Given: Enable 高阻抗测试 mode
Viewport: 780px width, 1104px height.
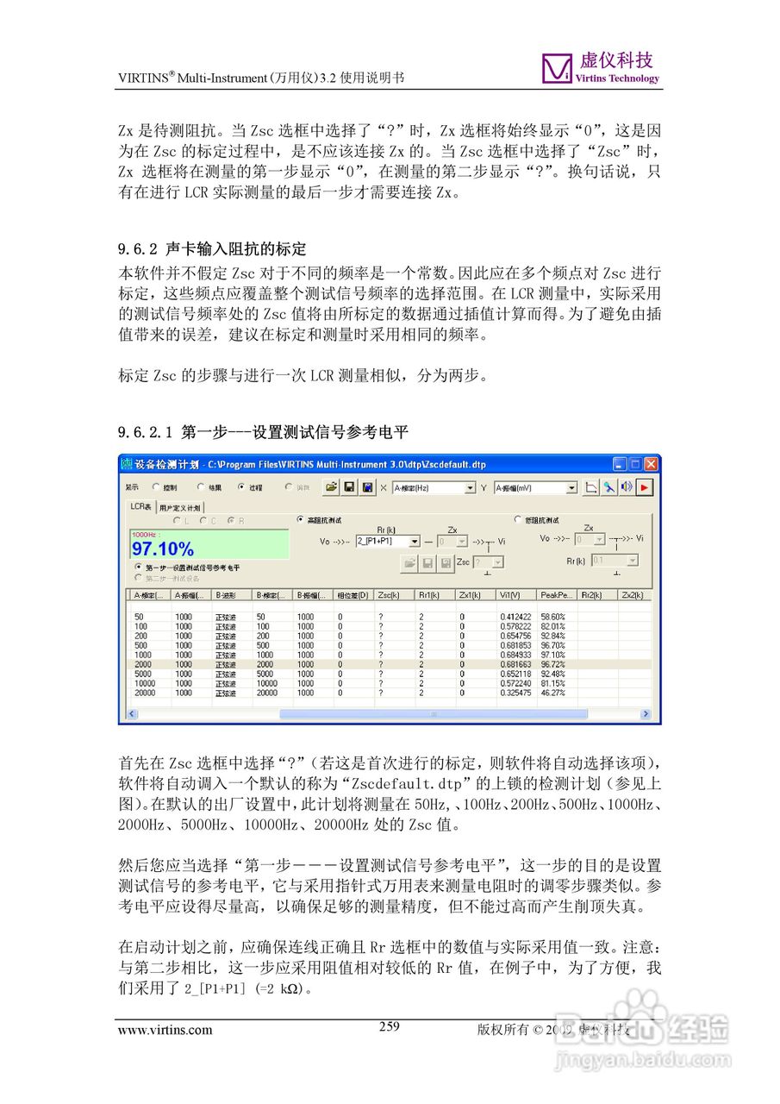Looking at the screenshot, I should tap(299, 518).
